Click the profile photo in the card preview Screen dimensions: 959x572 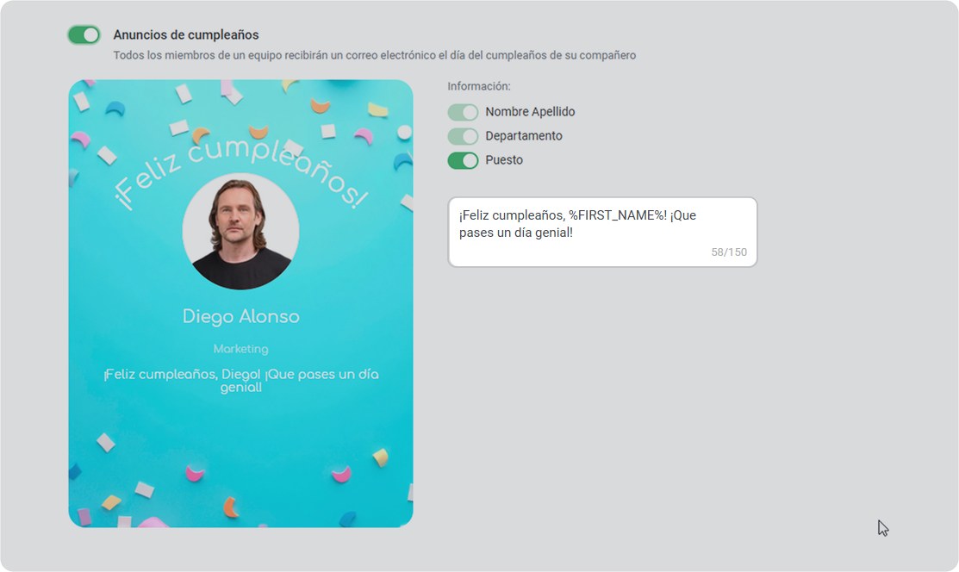coord(241,231)
